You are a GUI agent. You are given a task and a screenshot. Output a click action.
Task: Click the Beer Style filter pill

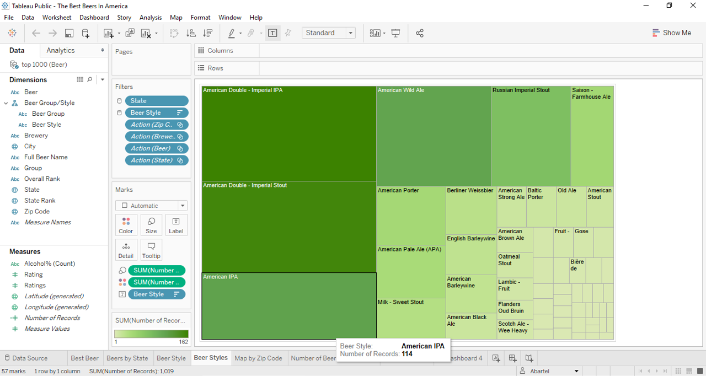pyautogui.click(x=156, y=112)
